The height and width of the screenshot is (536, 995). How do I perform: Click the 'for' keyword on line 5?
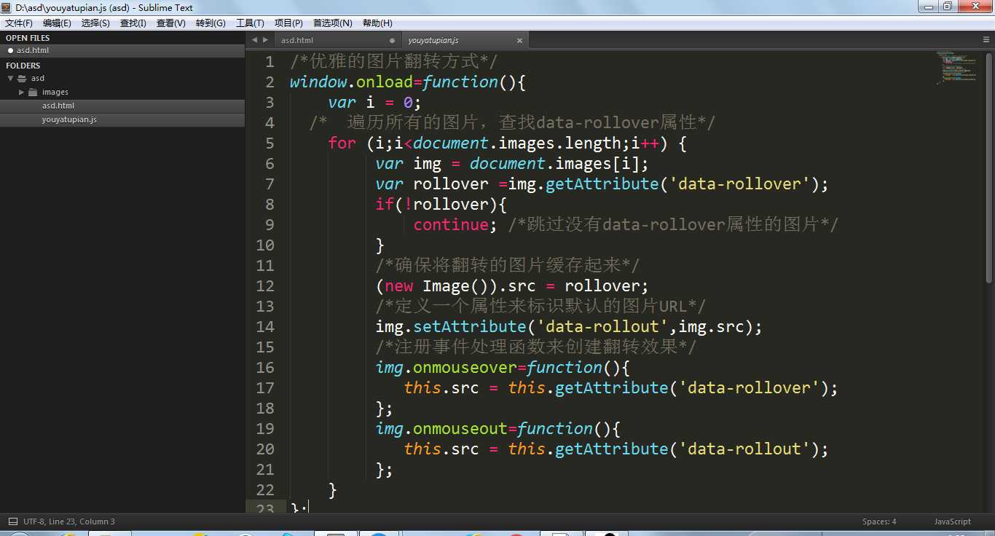coord(342,143)
